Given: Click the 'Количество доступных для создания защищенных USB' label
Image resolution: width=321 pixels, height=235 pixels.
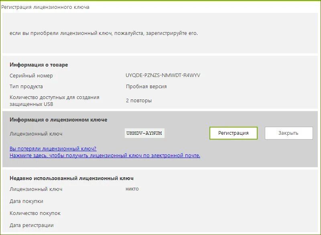Looking at the screenshot, I should pyautogui.click(x=55, y=101).
